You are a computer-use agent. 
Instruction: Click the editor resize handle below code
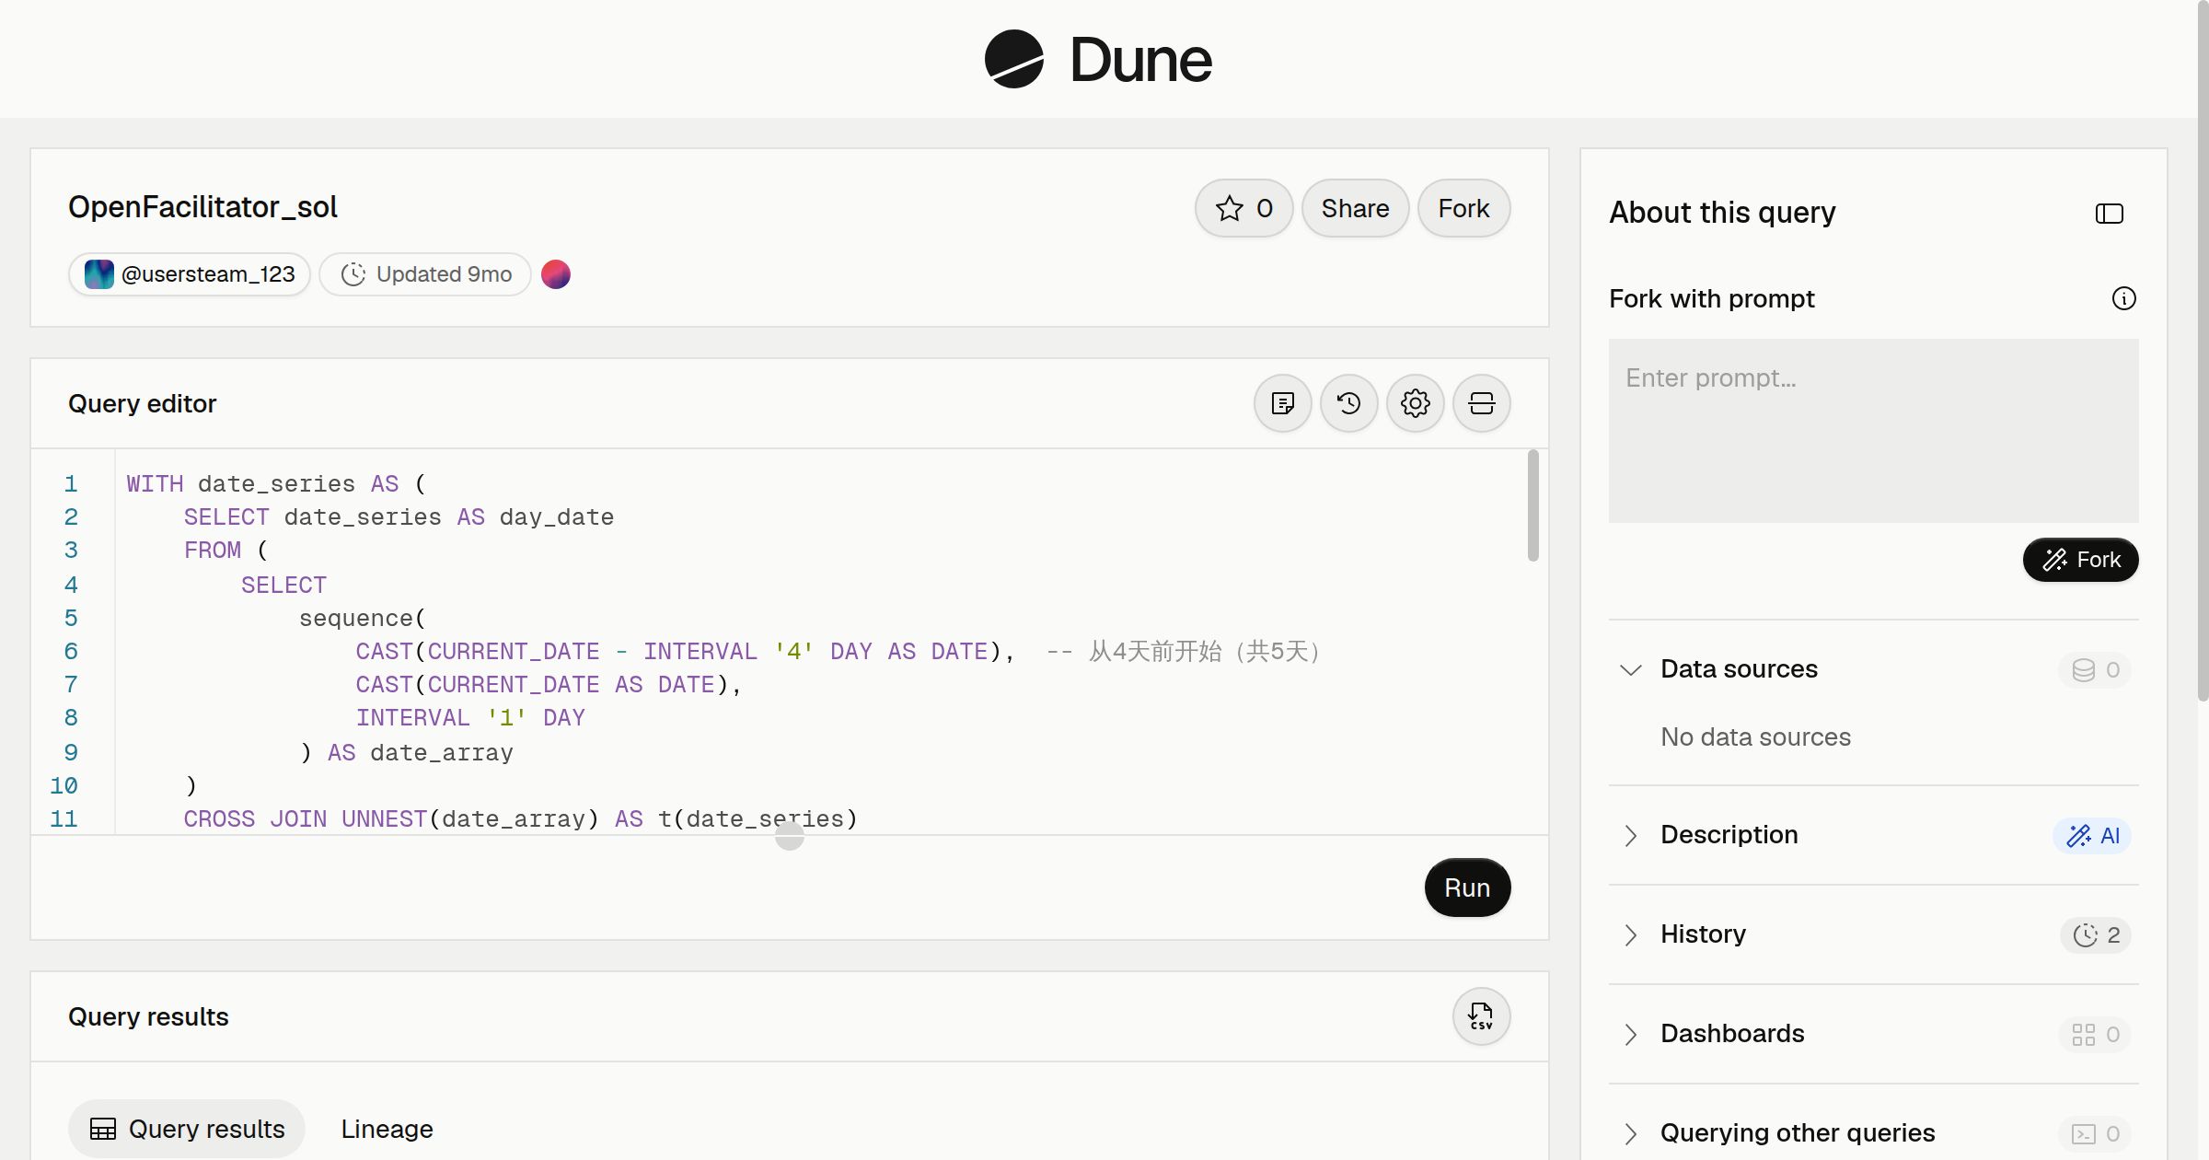coord(789,836)
